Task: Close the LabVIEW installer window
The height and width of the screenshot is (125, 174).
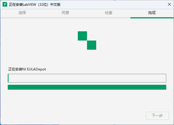Action: coord(169,4)
